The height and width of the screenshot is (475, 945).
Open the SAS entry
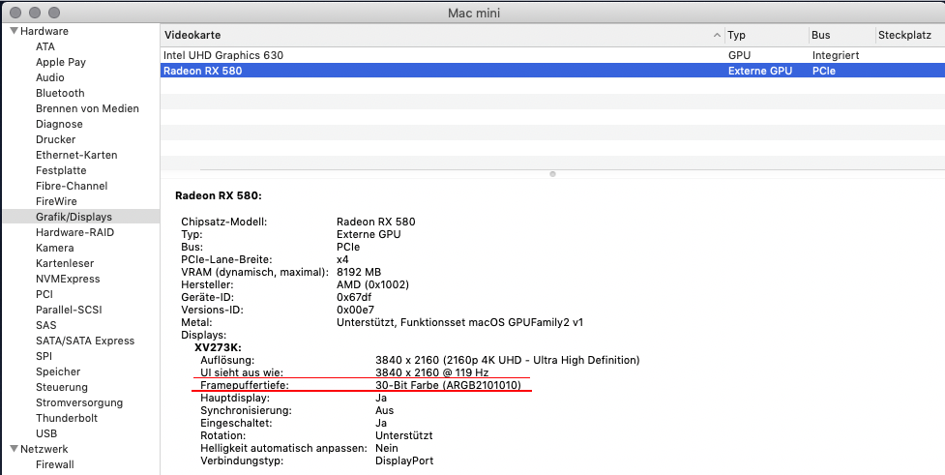click(x=45, y=325)
